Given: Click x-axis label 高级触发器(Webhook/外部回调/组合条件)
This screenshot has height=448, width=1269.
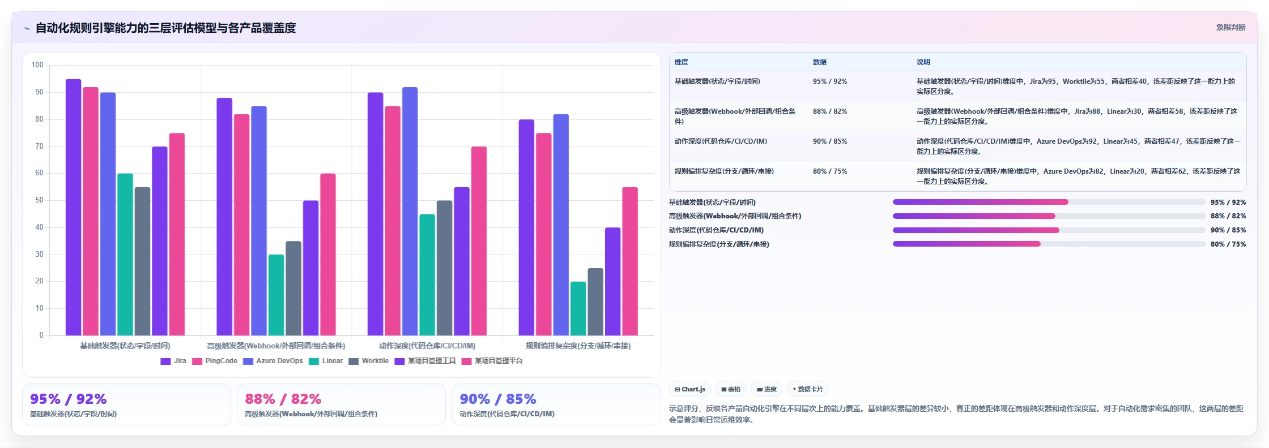Looking at the screenshot, I should tap(276, 346).
